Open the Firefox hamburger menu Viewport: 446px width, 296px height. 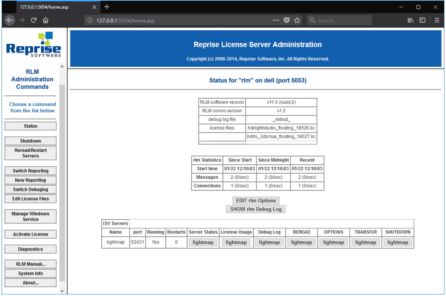click(x=437, y=20)
